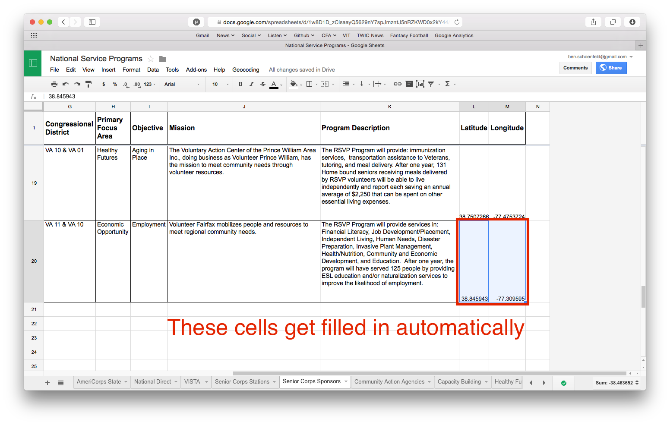Redo the last undone action

click(77, 84)
